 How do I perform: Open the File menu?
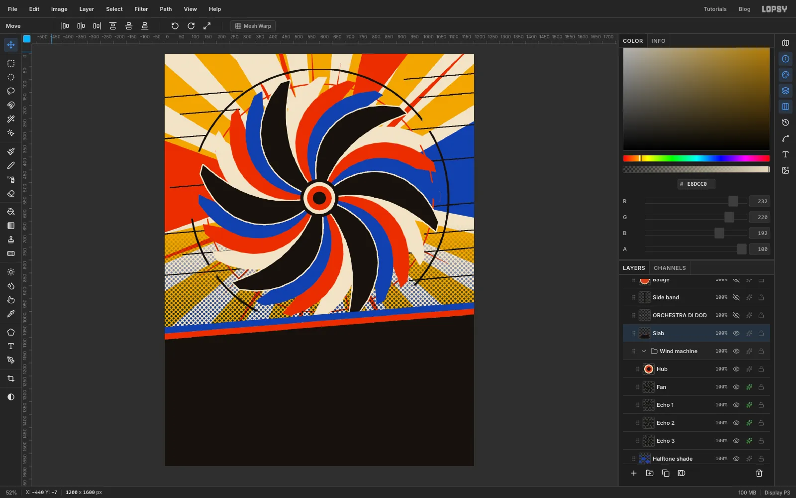pos(12,9)
